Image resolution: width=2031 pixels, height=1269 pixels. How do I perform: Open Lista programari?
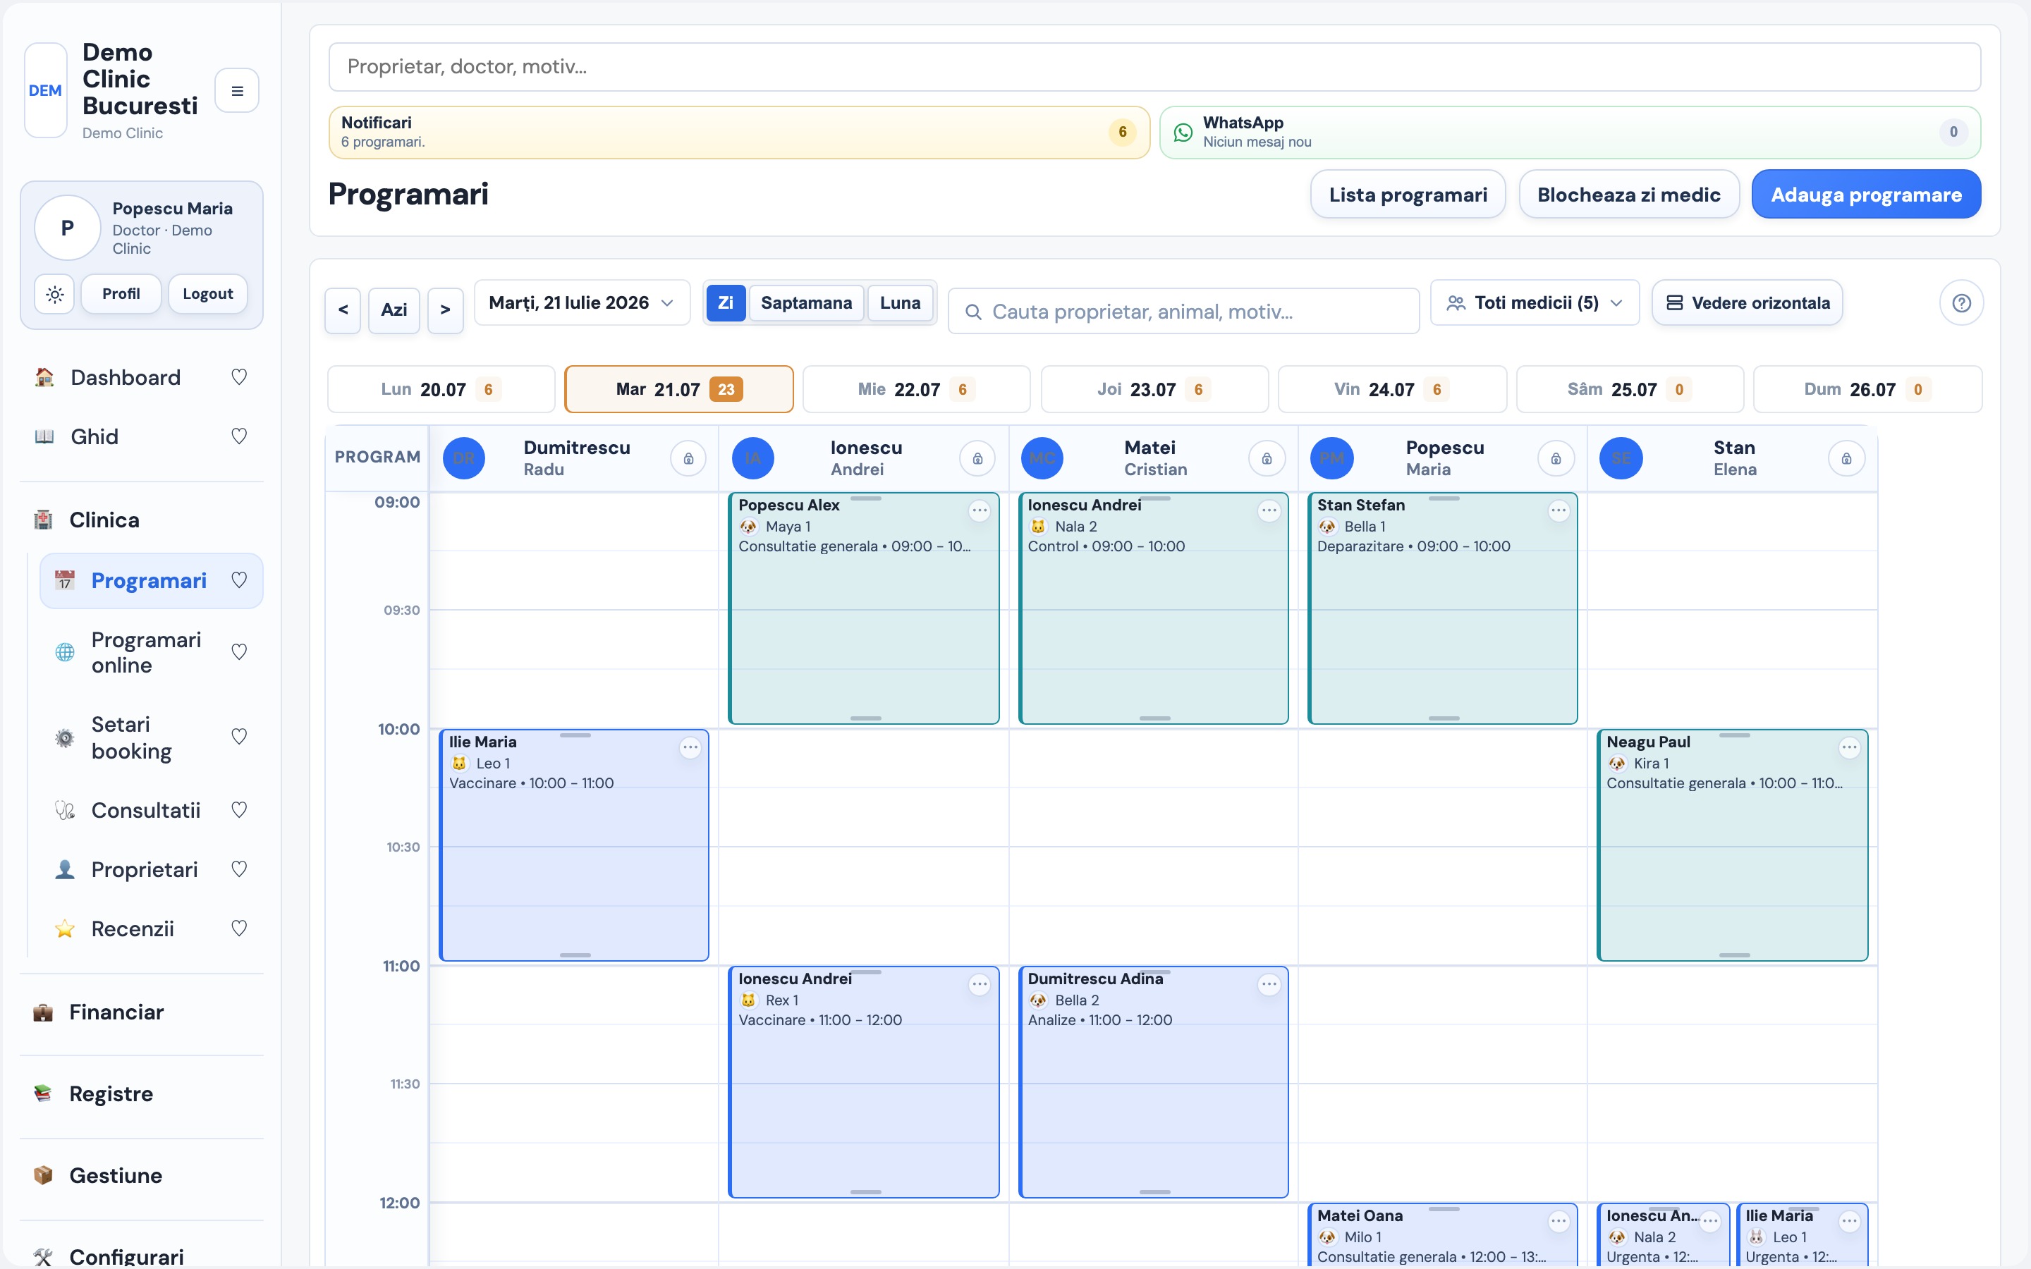1408,195
